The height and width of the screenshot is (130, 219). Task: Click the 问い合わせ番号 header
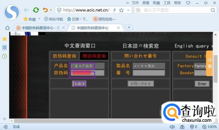[141, 56]
